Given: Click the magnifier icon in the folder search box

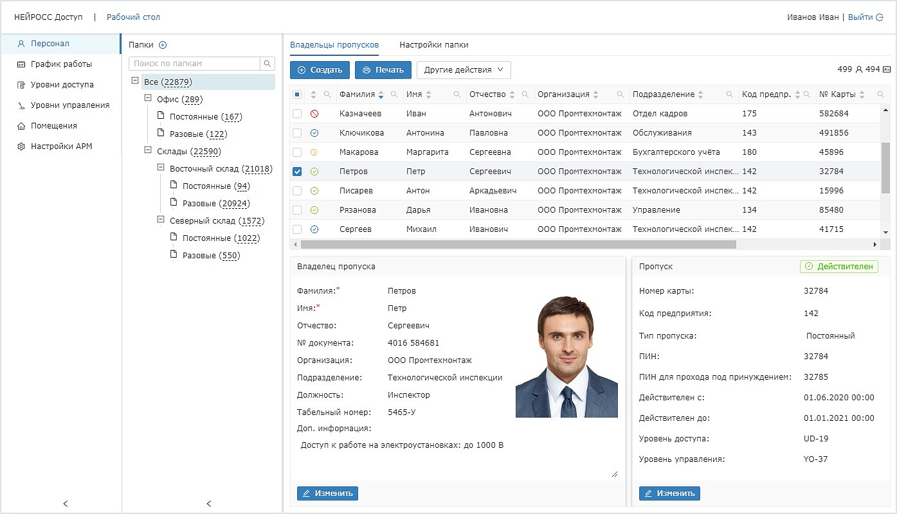Looking at the screenshot, I should 268,64.
